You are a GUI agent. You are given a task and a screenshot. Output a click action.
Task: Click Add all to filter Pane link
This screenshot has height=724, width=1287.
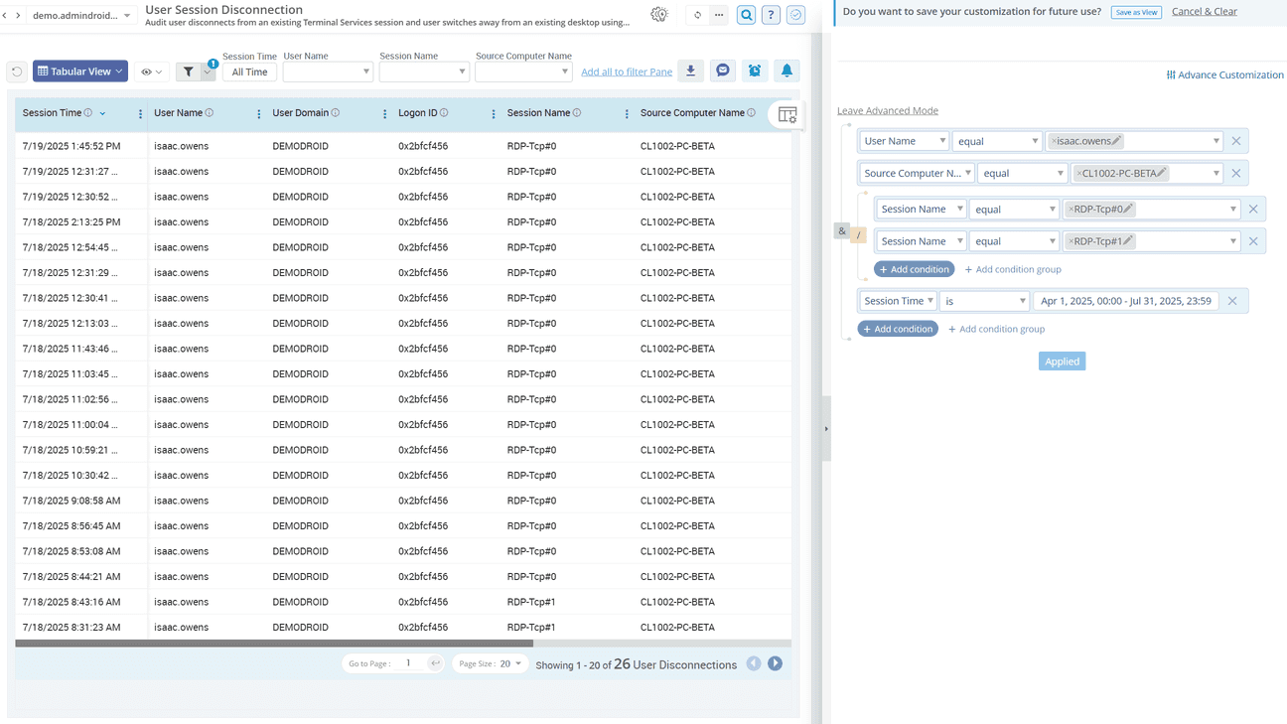(x=627, y=72)
